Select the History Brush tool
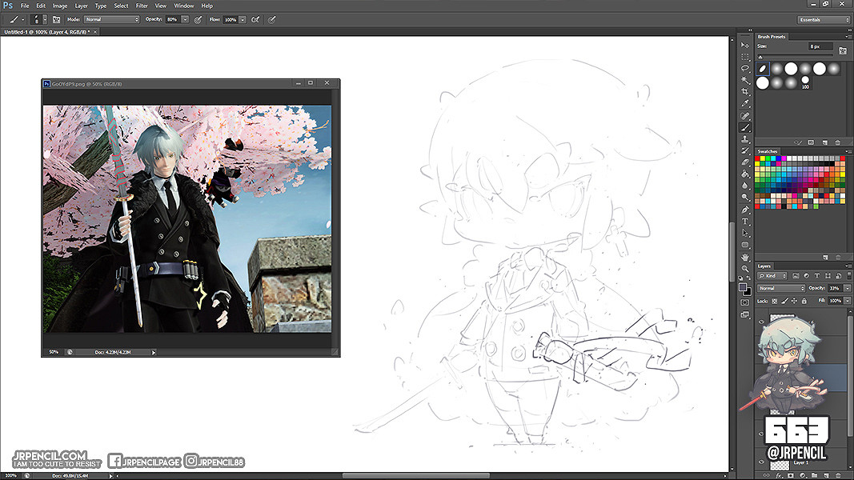This screenshot has width=854, height=480. point(745,150)
